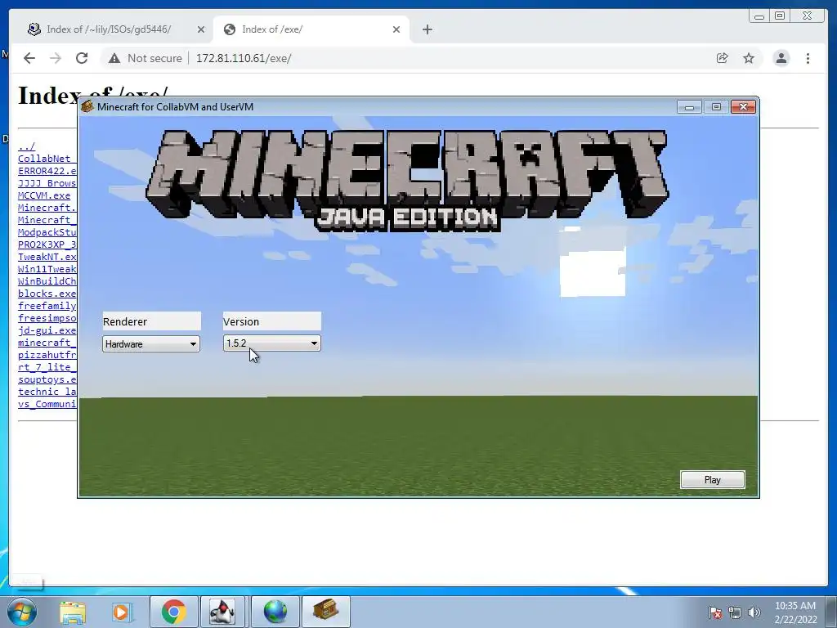837x628 pixels.
Task: Click the vs_Communi link
Action: click(47, 404)
